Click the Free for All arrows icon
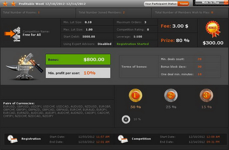229x150 pixels. coord(13,34)
